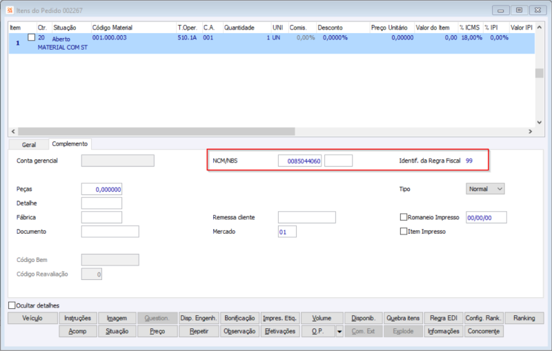The width and height of the screenshot is (552, 351).
Task: Open Bonificação
Action: 239,318
